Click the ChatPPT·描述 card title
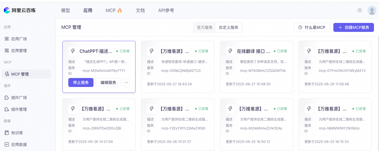This screenshot has width=379, height=151. pos(96,51)
